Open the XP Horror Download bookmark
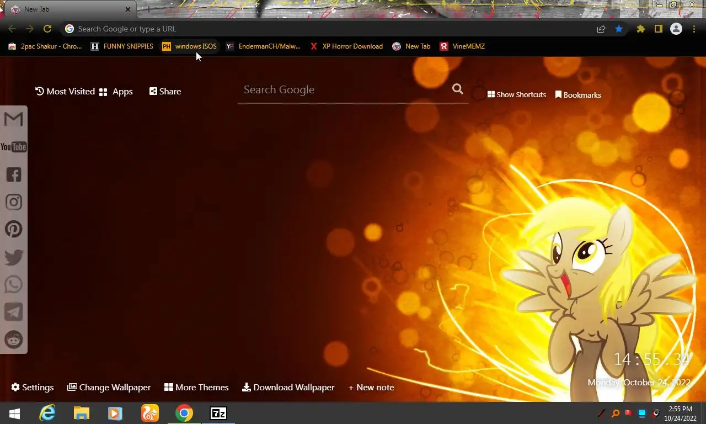 [x=346, y=46]
